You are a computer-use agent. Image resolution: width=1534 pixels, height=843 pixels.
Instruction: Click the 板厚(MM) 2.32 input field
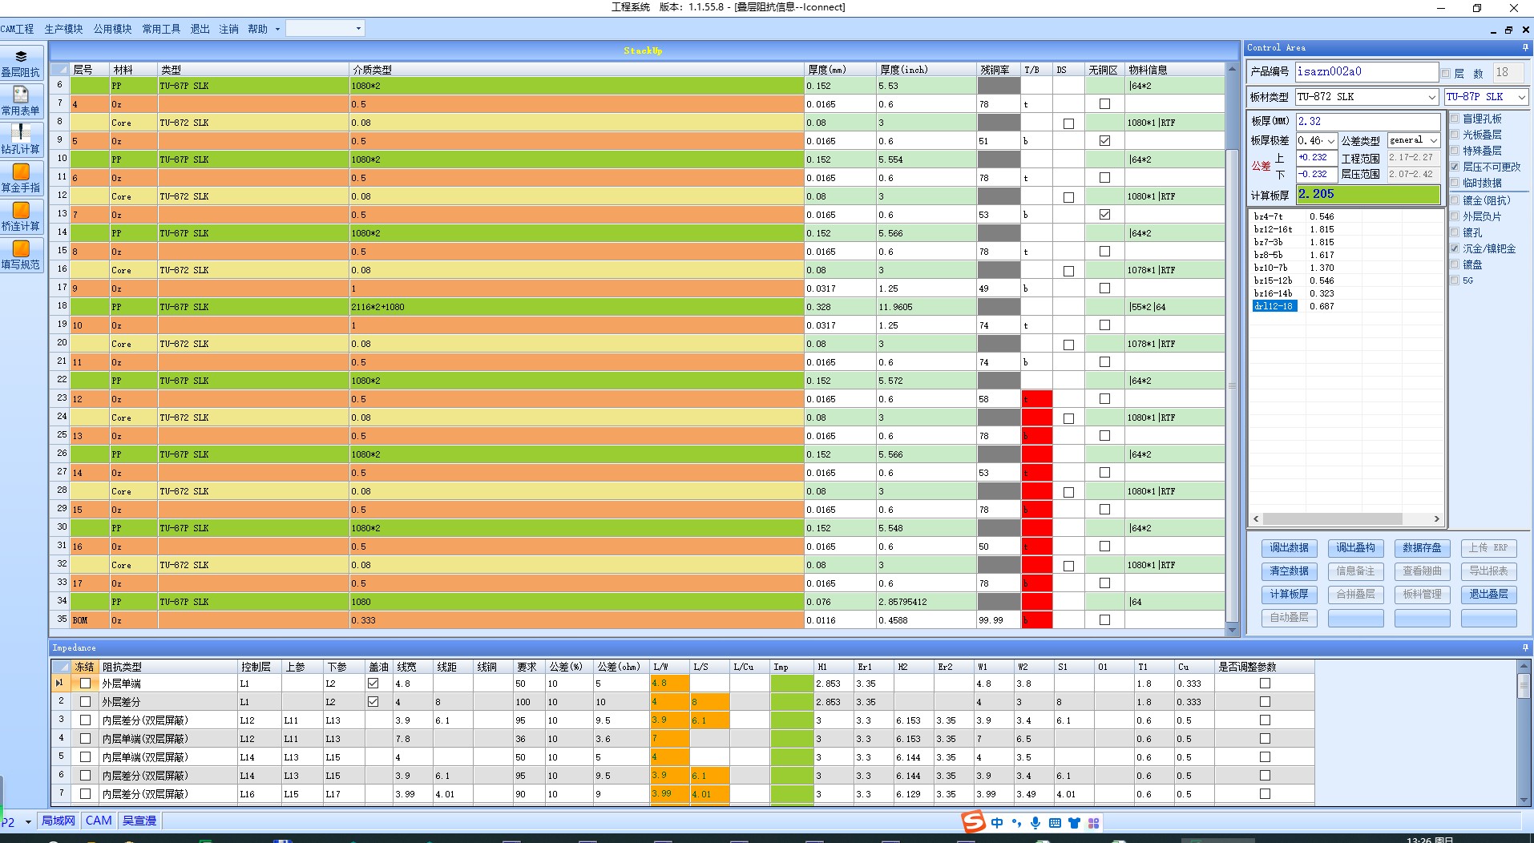coord(1368,122)
